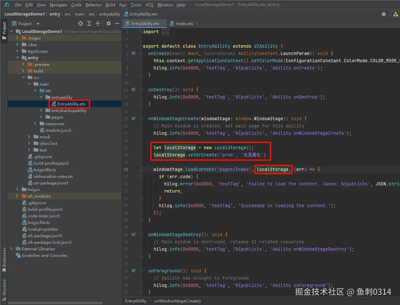This screenshot has height=305, width=400.
Task: Expand the folded import block on line 1
Action: click(x=141, y=32)
